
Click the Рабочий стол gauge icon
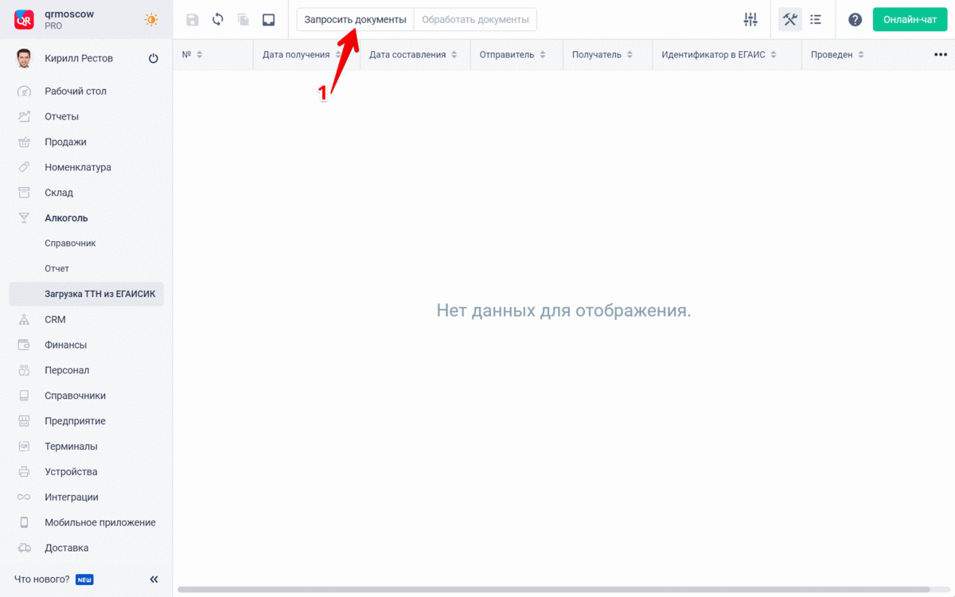point(24,92)
